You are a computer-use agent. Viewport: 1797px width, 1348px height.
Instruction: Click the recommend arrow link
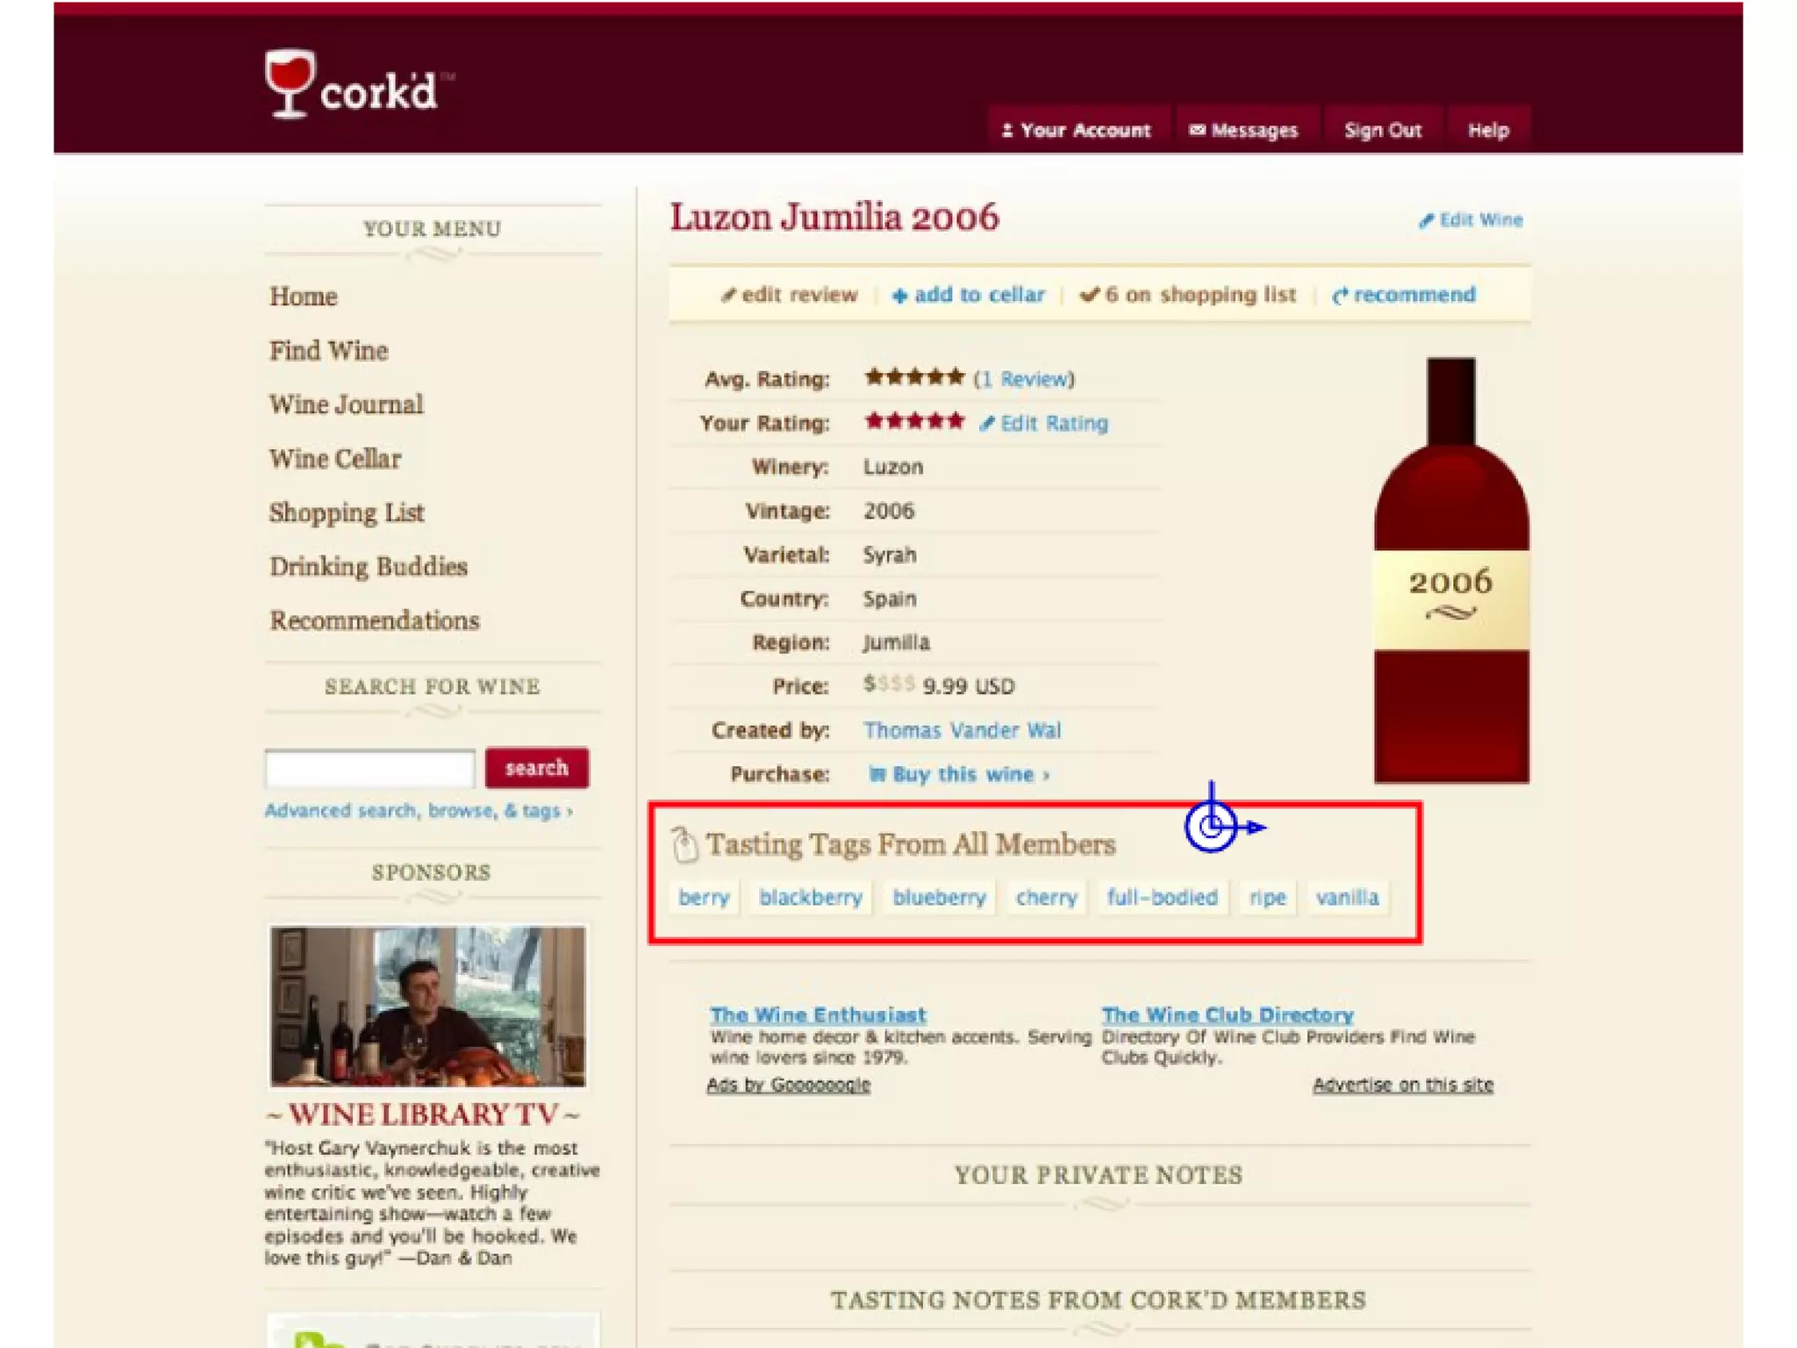click(x=1404, y=295)
